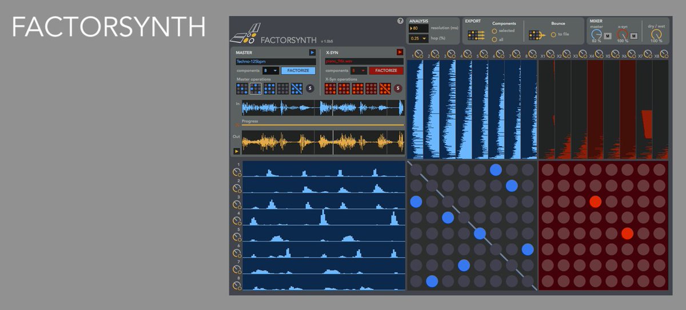
Task: Toggle the lit blue dot in matrix row 1
Action: tap(496, 170)
